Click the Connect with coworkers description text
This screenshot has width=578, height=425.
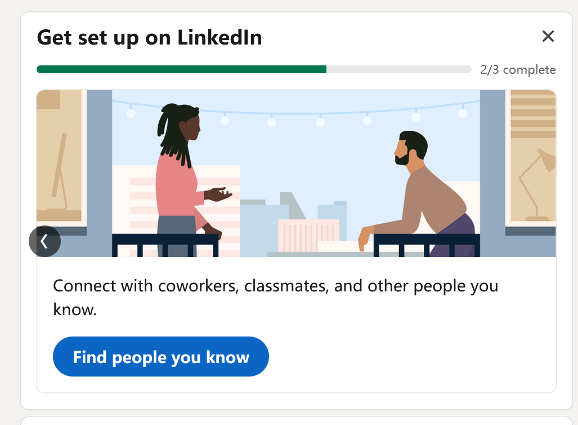(x=275, y=286)
